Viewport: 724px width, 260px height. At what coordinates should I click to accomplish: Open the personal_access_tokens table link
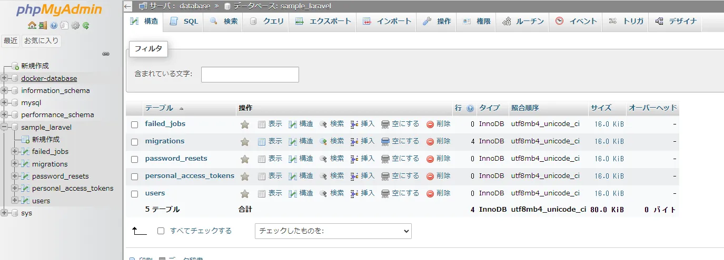click(190, 176)
